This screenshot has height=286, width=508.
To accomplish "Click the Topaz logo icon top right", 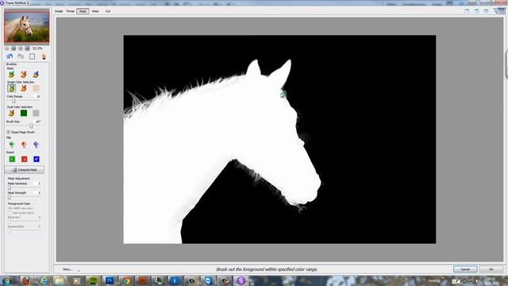I will [500, 10].
